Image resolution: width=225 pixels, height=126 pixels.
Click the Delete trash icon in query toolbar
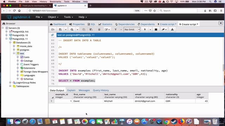tap(99, 29)
